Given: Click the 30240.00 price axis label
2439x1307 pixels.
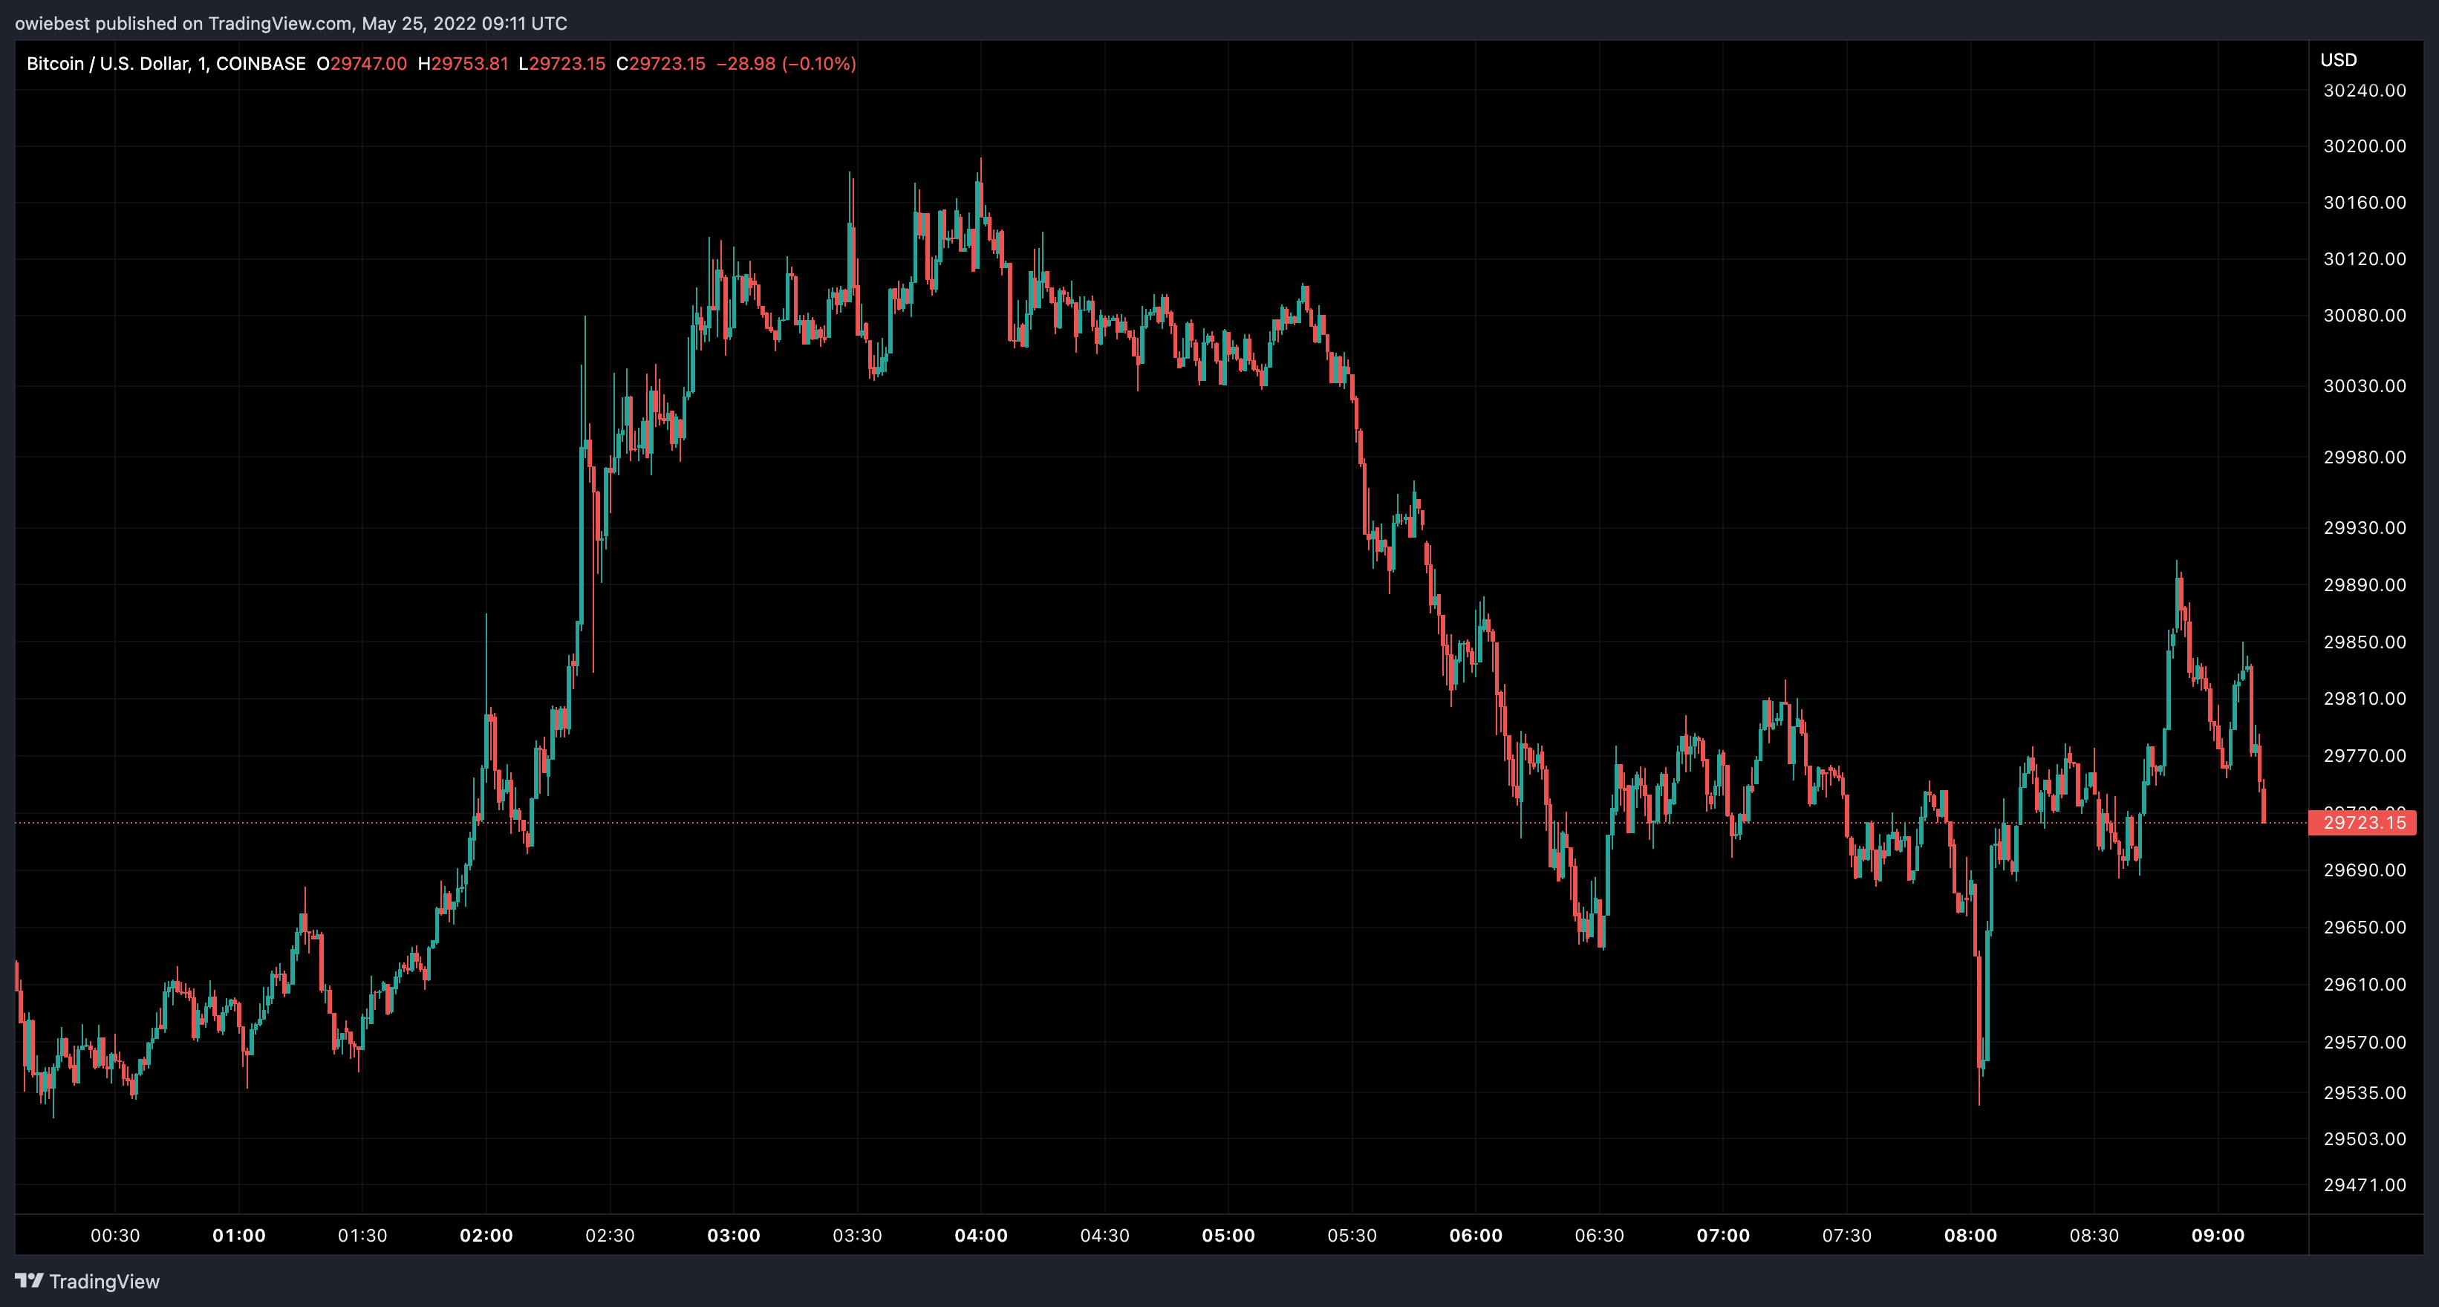Looking at the screenshot, I should (2364, 91).
